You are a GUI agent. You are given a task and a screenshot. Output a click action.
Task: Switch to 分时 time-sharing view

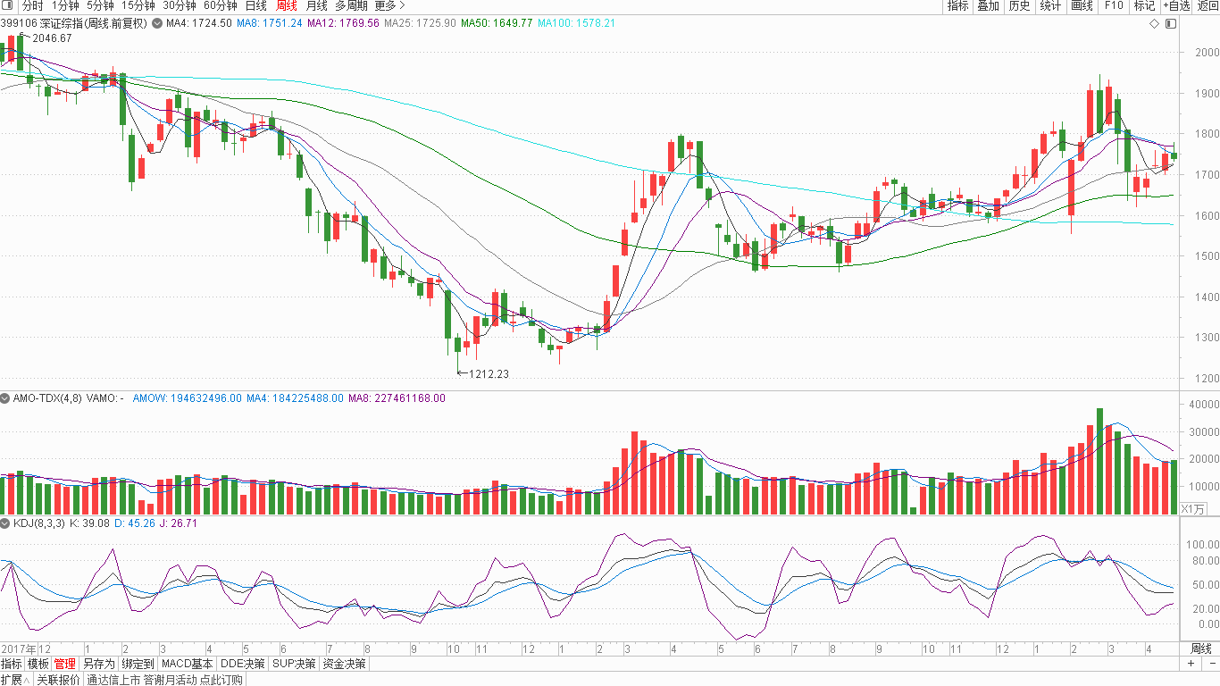tap(32, 5)
